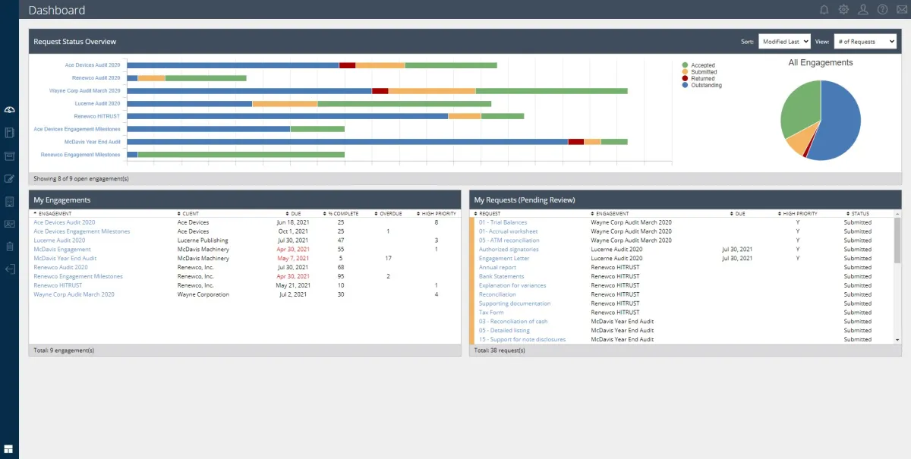
Task: Open 15 - Support for note disclosures request
Action: pyautogui.click(x=522, y=340)
